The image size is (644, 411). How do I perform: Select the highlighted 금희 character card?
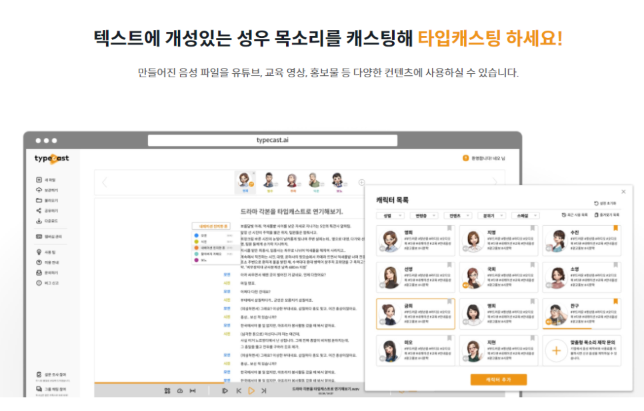click(x=415, y=314)
